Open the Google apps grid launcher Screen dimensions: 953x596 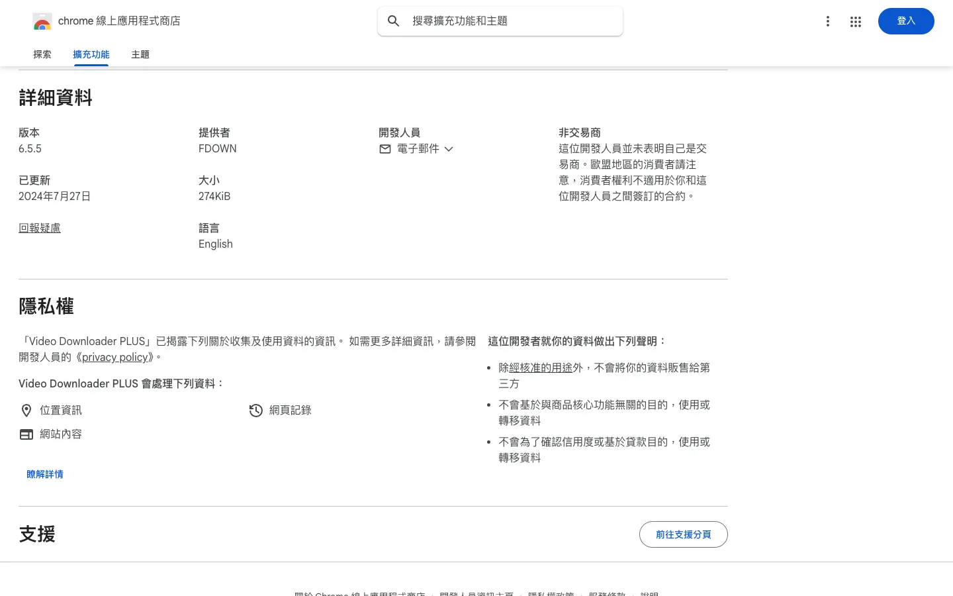pos(856,21)
